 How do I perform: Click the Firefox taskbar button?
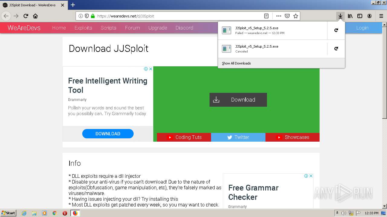75,213
